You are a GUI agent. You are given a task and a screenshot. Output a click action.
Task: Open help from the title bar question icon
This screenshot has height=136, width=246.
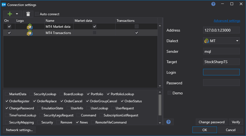[x=213, y=4]
